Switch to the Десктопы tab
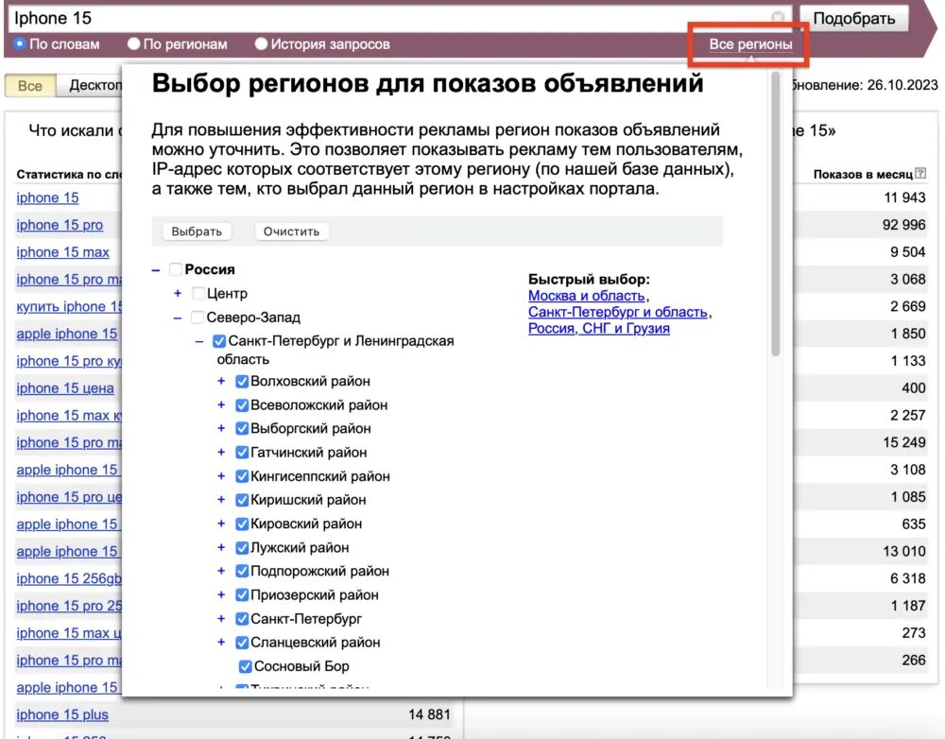 coord(91,86)
